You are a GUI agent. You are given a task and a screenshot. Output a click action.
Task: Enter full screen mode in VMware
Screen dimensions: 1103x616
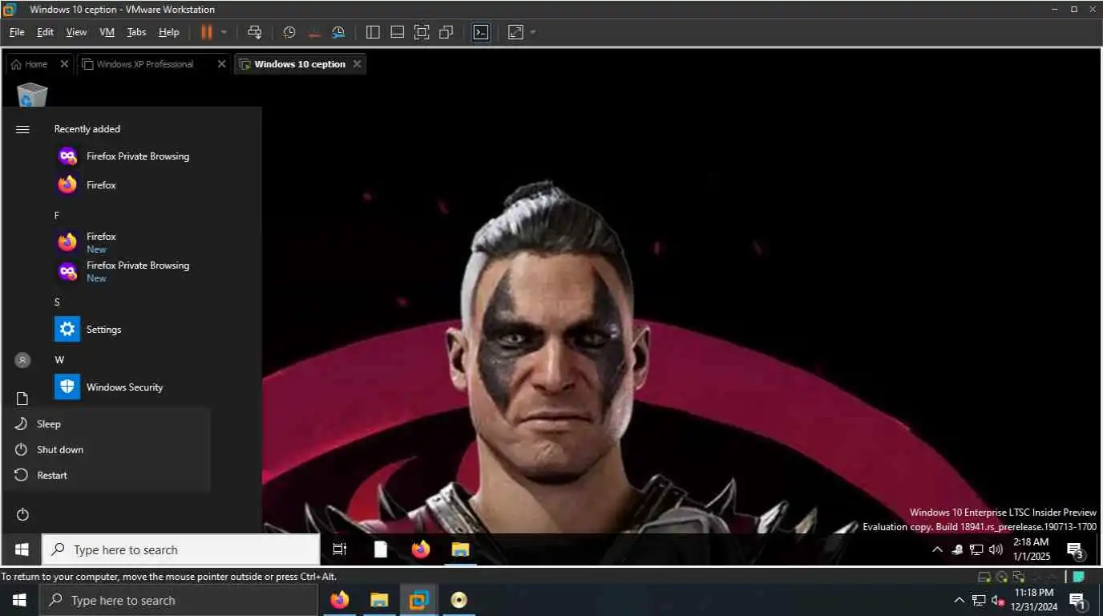(421, 32)
